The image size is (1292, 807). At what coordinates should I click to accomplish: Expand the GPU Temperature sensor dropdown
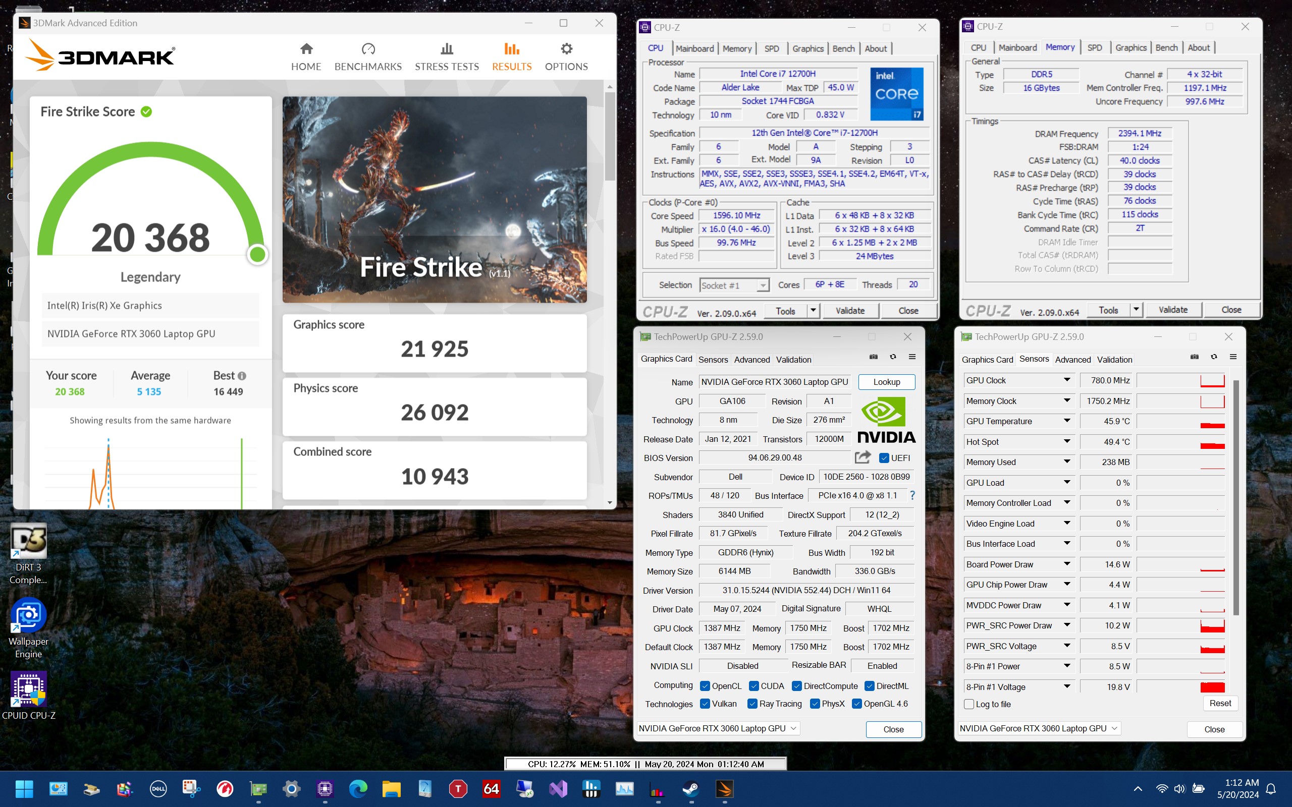coord(1067,421)
